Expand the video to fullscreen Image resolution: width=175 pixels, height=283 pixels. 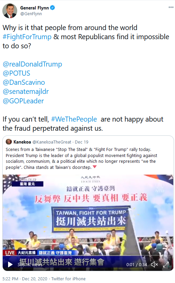pyautogui.click(x=166, y=264)
